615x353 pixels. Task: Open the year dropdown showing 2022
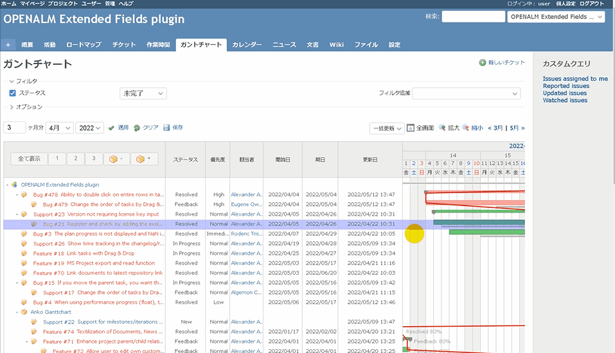89,128
